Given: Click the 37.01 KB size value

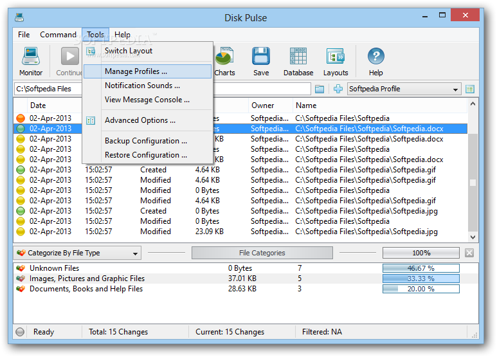Looking at the screenshot, I should (242, 279).
